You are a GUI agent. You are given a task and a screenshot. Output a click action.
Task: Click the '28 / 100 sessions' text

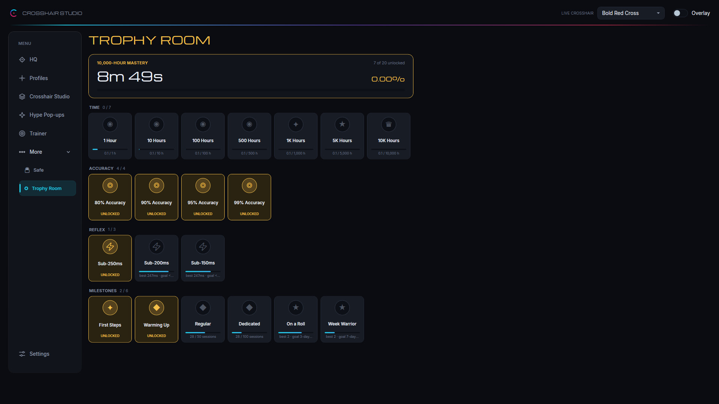[249, 337]
